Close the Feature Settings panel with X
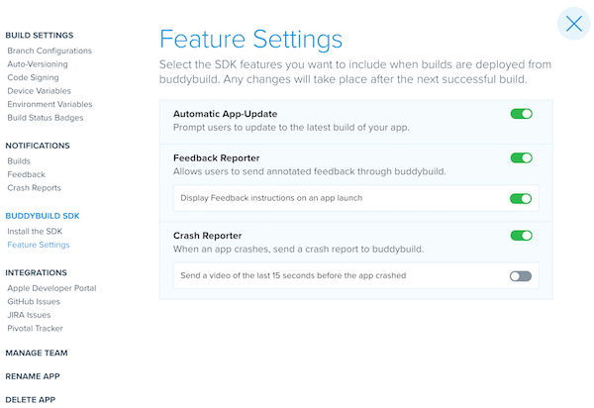The height and width of the screenshot is (408, 594). 573,24
